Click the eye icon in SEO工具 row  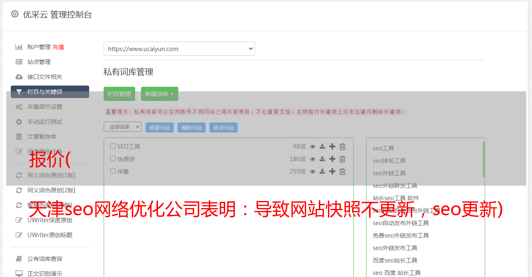point(313,147)
